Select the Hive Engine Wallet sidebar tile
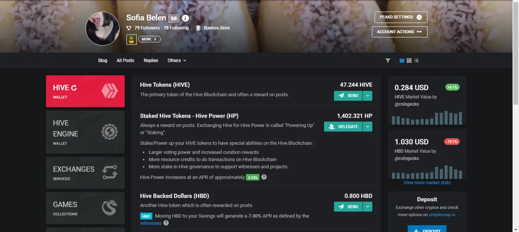The width and height of the screenshot is (519, 232). click(85, 132)
